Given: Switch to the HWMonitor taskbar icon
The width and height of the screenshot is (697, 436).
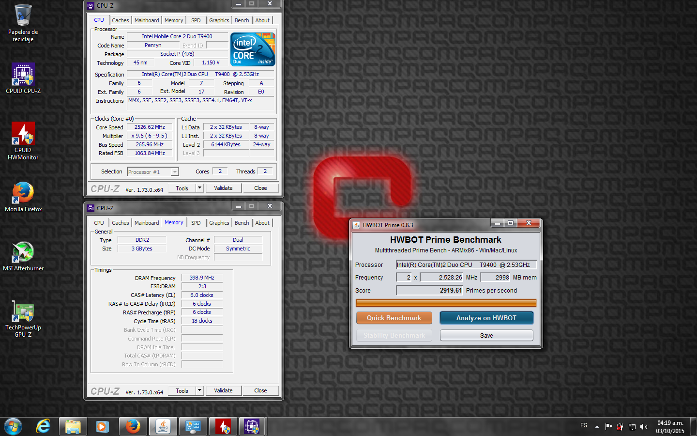Looking at the screenshot, I should click(x=223, y=427).
